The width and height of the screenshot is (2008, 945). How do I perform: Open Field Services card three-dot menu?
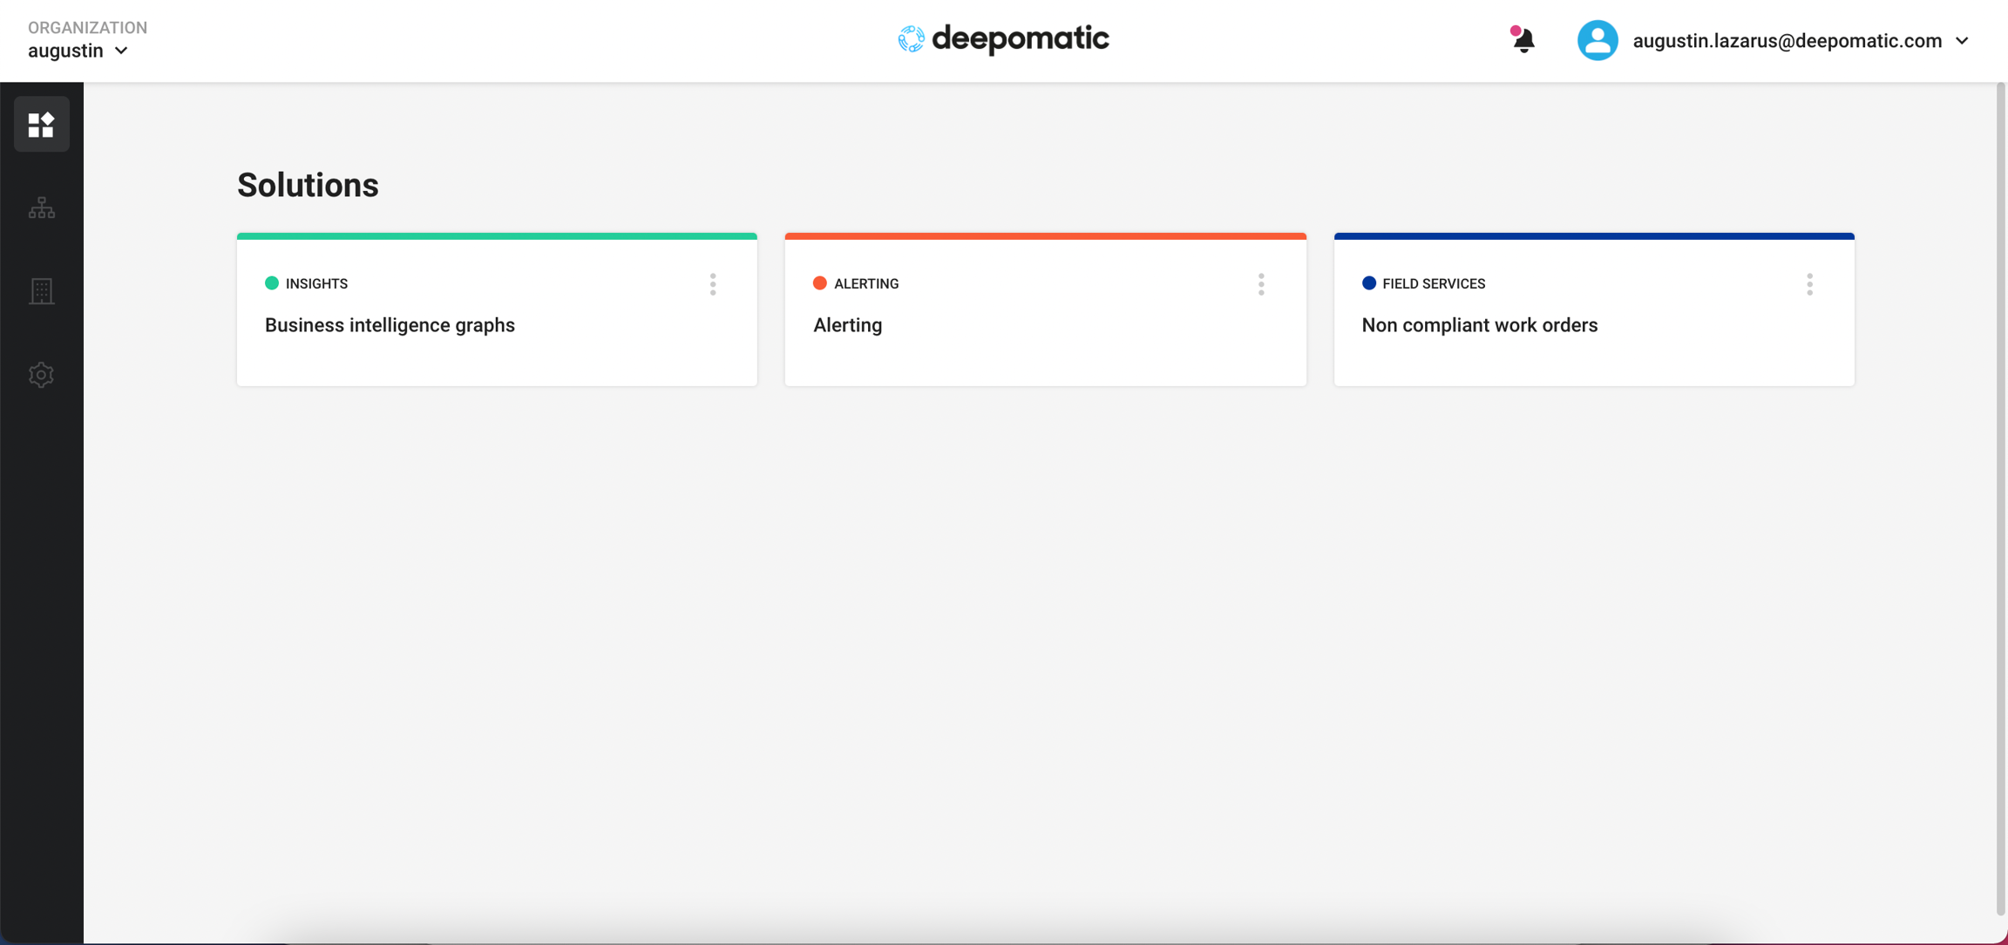point(1809,284)
